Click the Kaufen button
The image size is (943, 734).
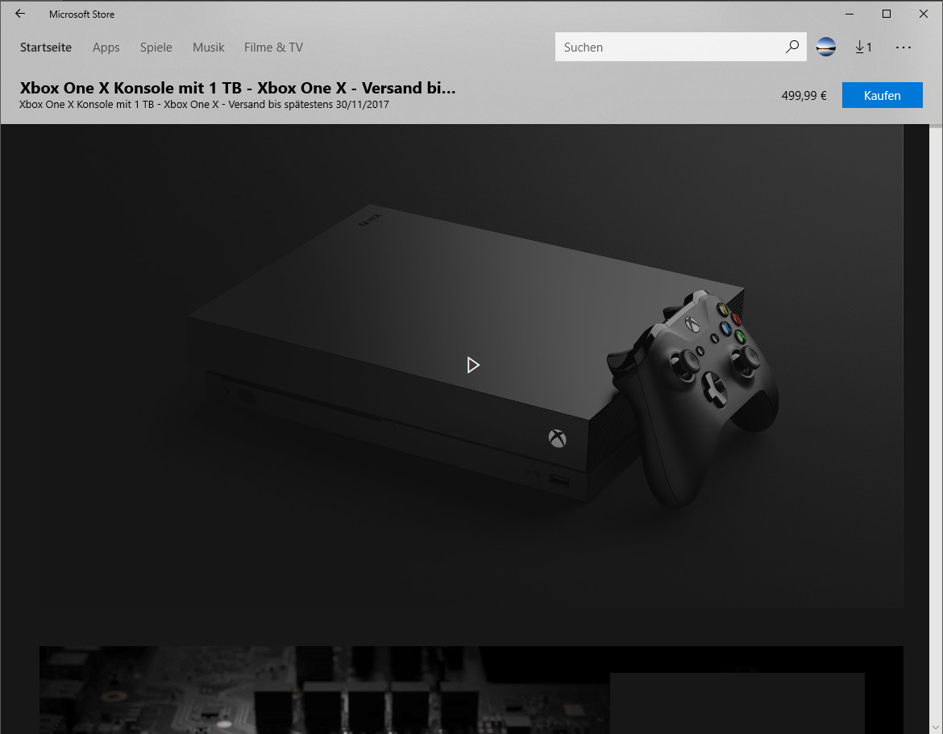coord(882,96)
